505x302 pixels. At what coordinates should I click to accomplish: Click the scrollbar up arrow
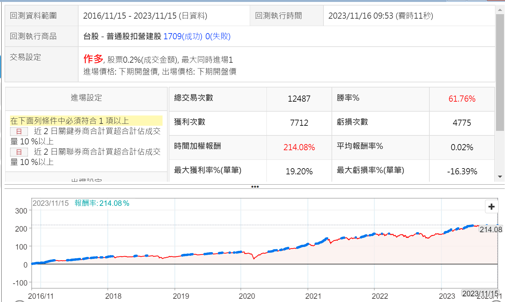[500, 10]
